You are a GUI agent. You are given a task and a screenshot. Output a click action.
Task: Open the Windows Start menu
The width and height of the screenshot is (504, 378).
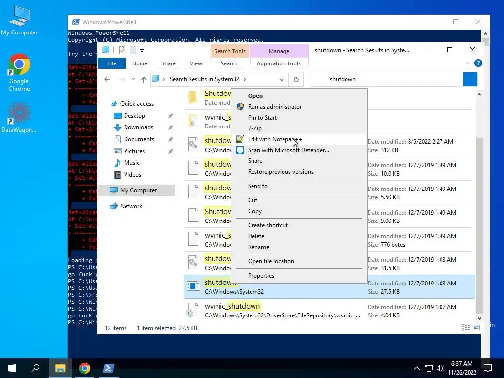tap(12, 368)
